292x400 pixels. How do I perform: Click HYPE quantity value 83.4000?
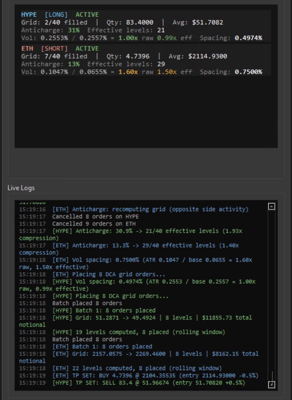[x=140, y=23]
